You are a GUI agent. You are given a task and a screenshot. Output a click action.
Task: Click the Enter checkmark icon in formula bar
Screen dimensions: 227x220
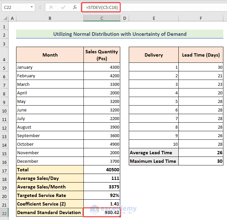point(63,7)
